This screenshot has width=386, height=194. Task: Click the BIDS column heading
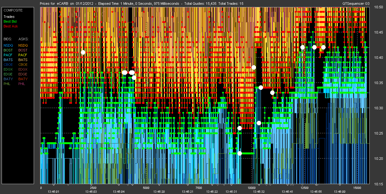[x=8, y=39]
